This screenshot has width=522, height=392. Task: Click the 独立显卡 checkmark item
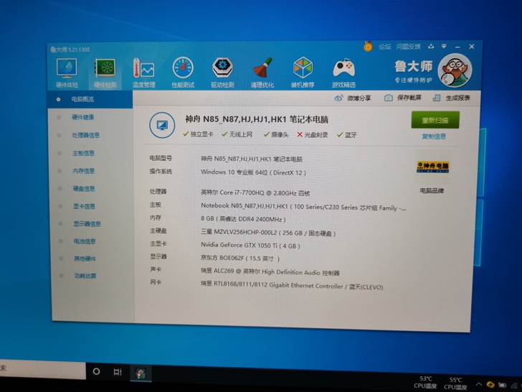198,134
